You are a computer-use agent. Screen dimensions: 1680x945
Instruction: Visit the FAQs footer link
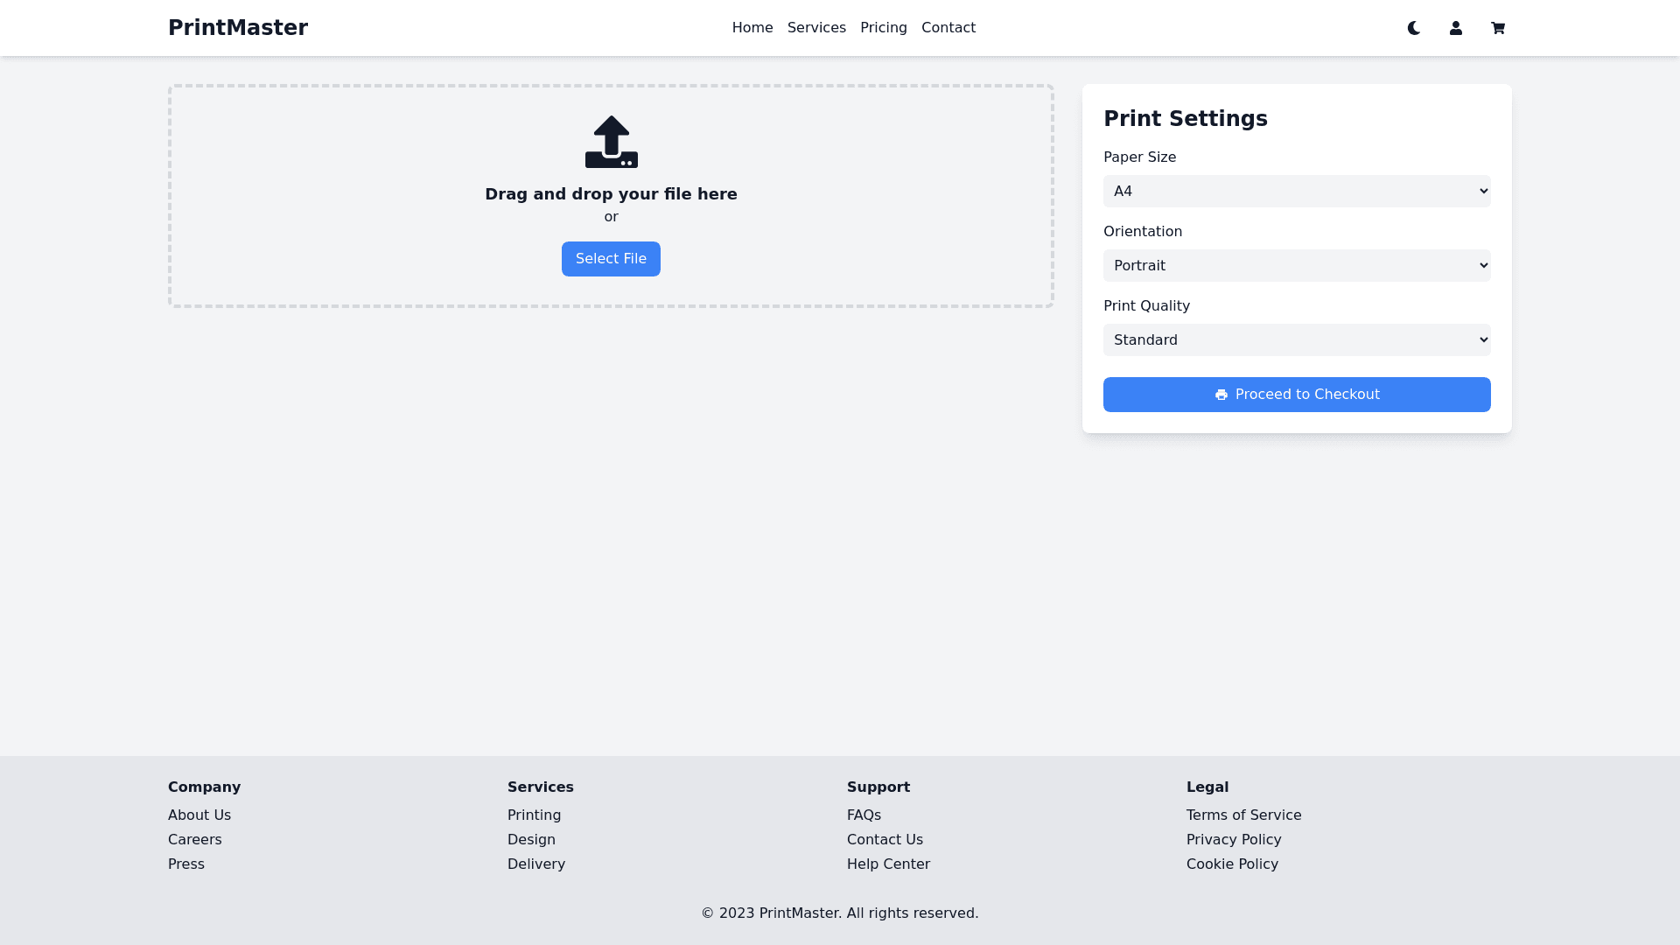coord(864,815)
